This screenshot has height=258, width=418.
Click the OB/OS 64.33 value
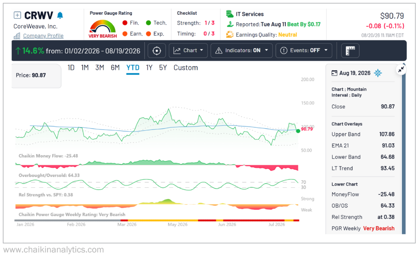[388, 206]
